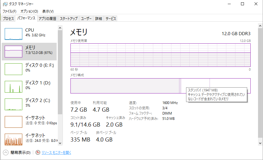The image size is (263, 160).
Task: Select the idle イーサネット adapter (0 Kbps)
Action: (29, 122)
